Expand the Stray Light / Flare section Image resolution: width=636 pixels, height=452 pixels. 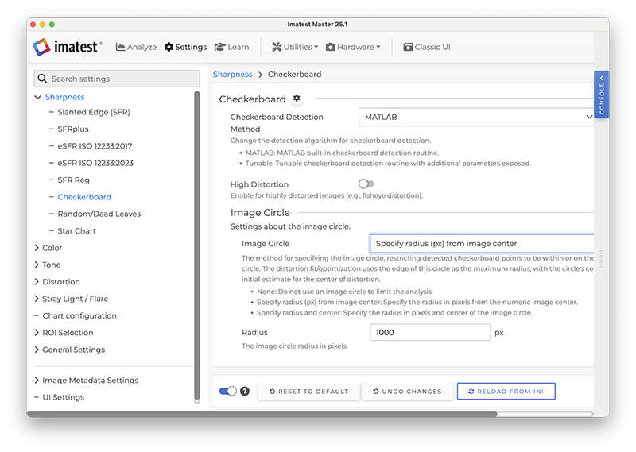[37, 299]
